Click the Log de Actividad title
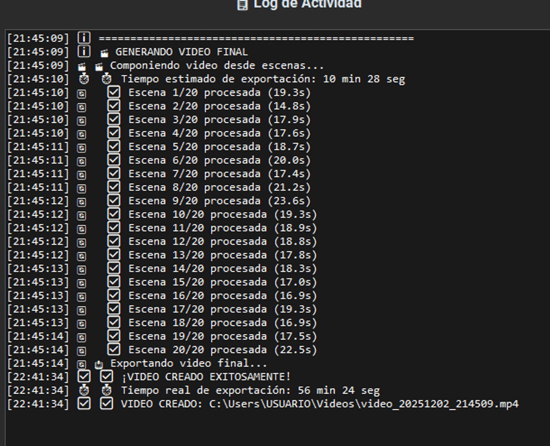This screenshot has width=550, height=446. [x=307, y=5]
